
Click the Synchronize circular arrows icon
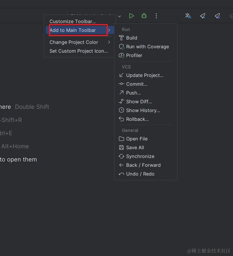coord(121,157)
